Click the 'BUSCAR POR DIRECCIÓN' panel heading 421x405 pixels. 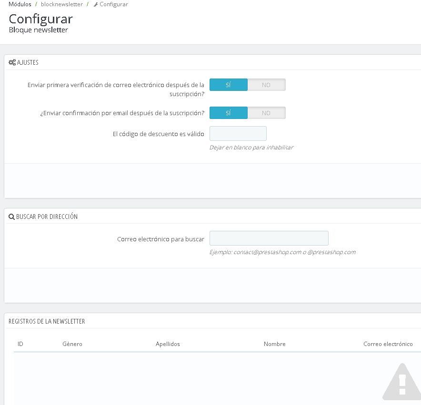47,217
